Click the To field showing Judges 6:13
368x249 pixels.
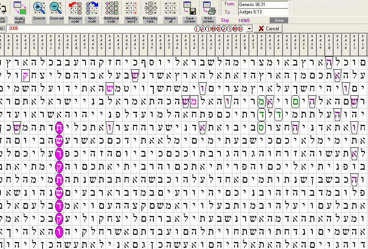pyautogui.click(x=263, y=12)
